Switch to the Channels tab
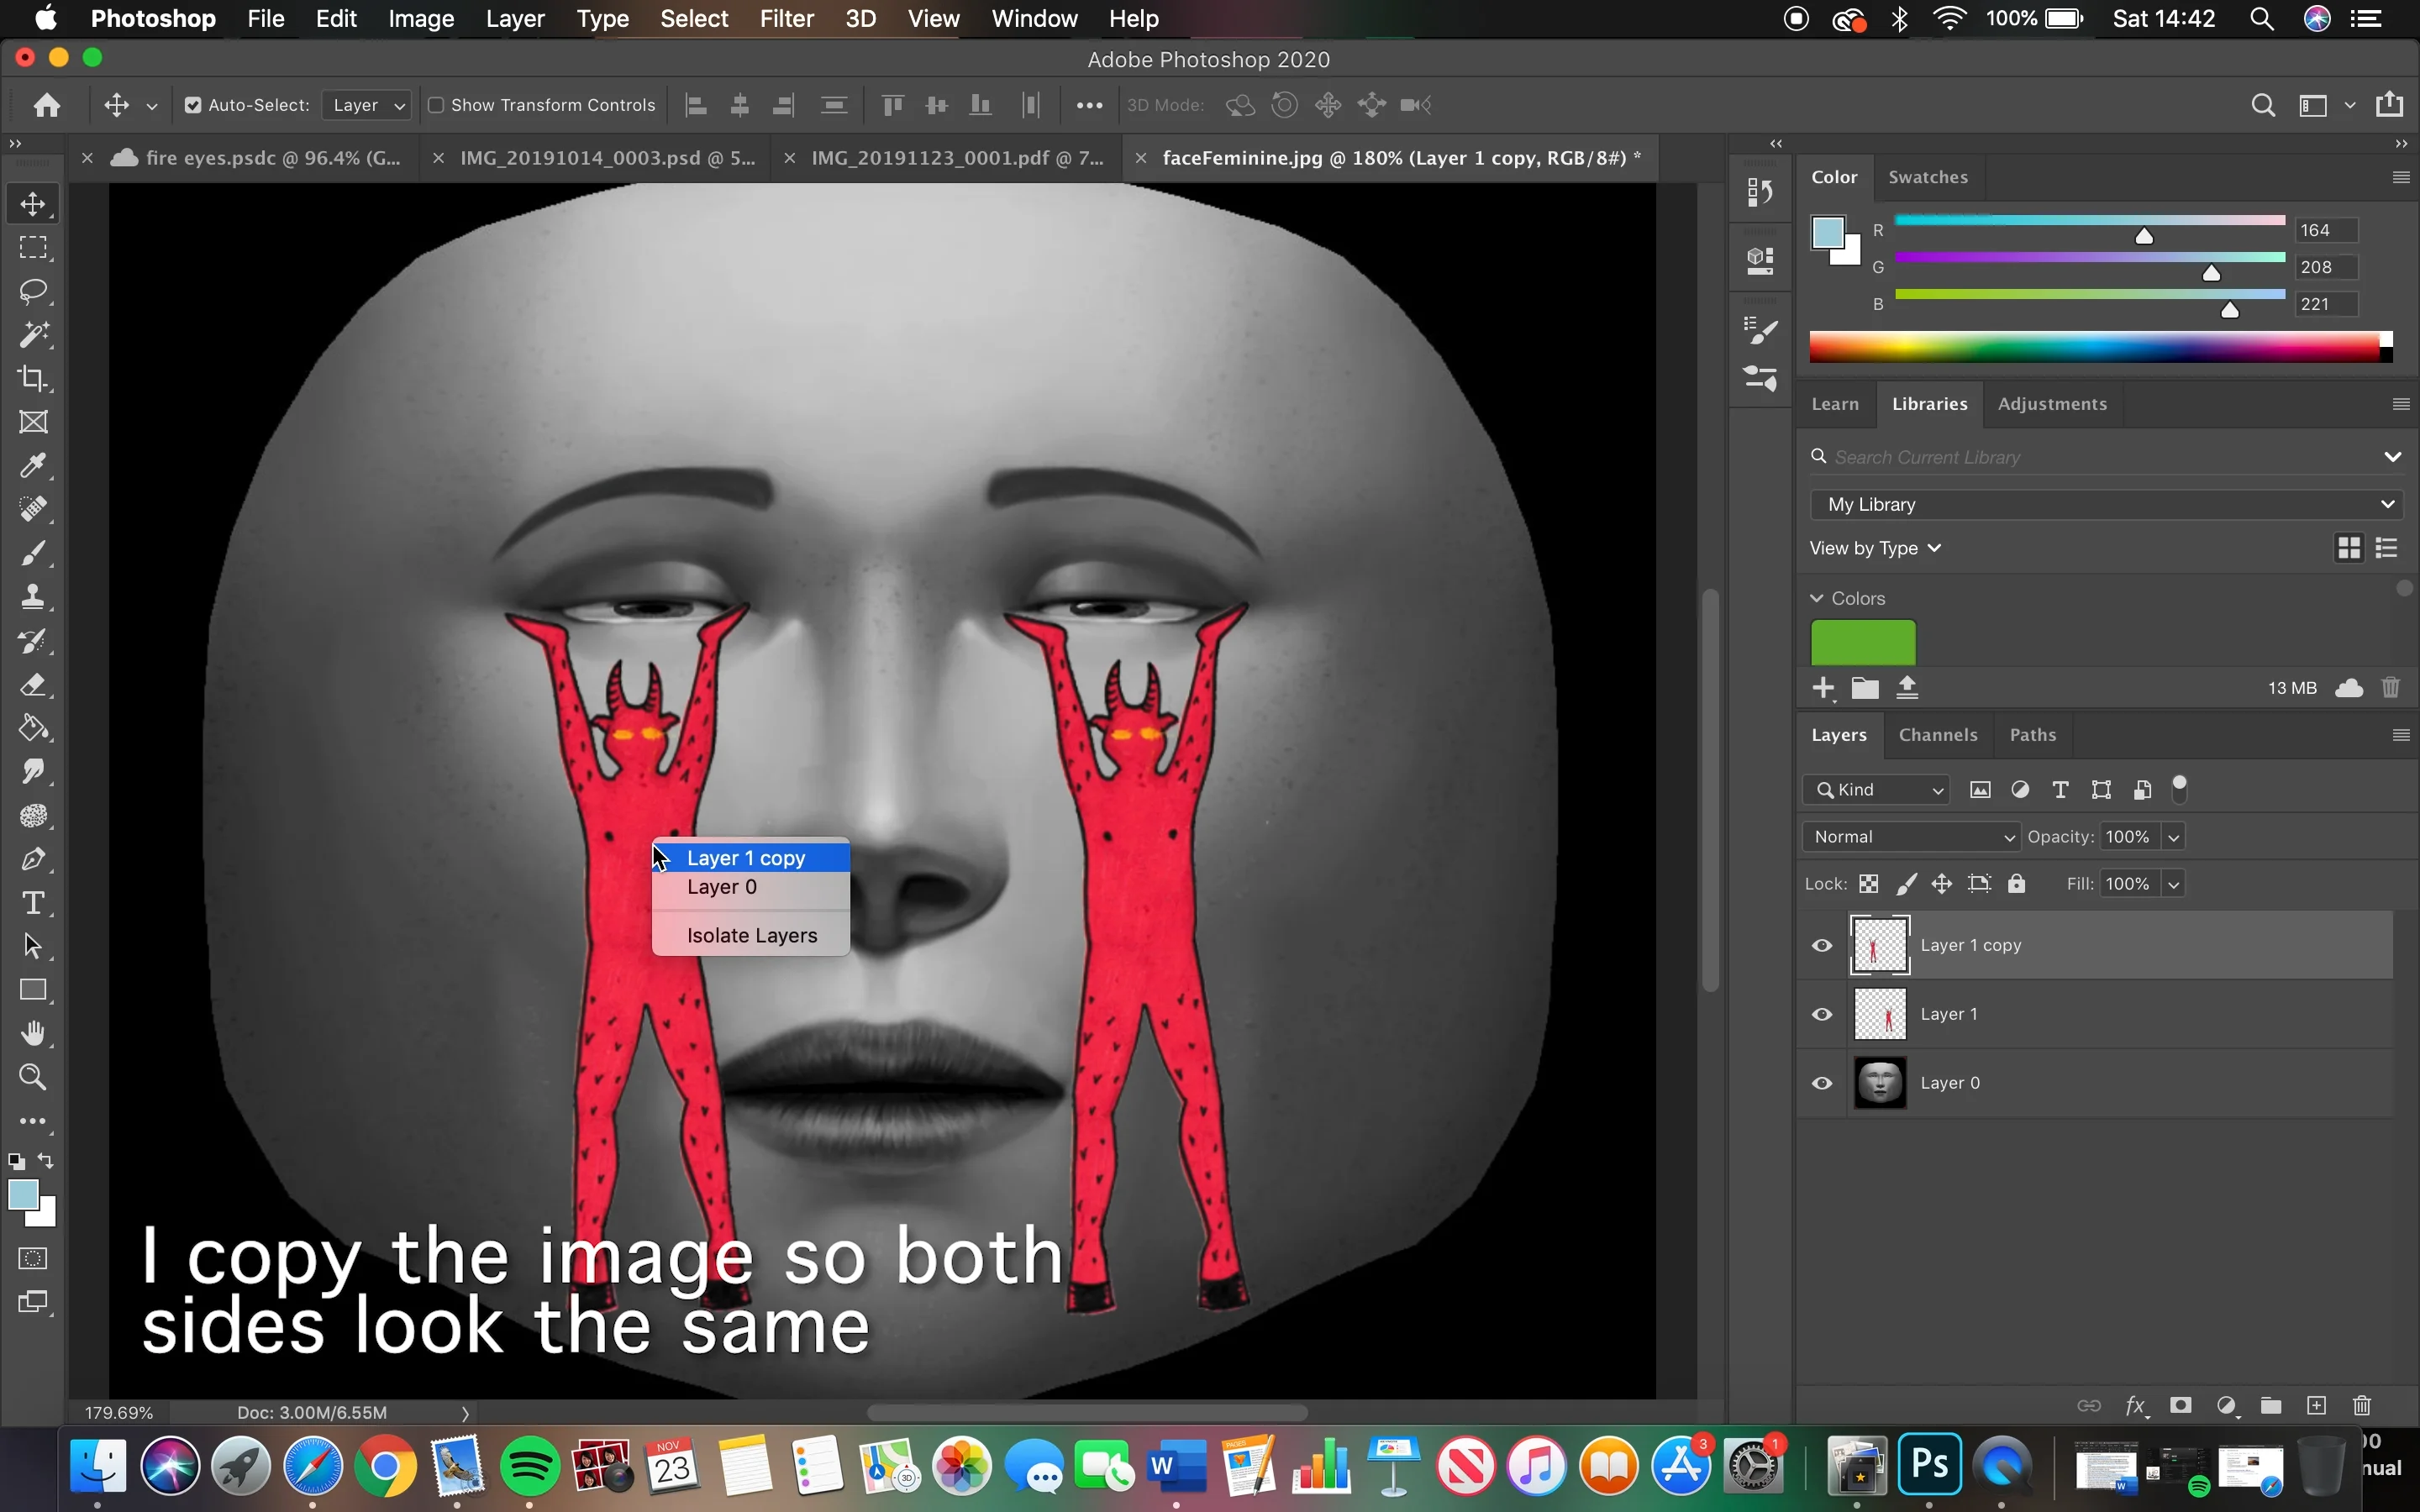This screenshot has height=1512, width=2420. point(1938,734)
